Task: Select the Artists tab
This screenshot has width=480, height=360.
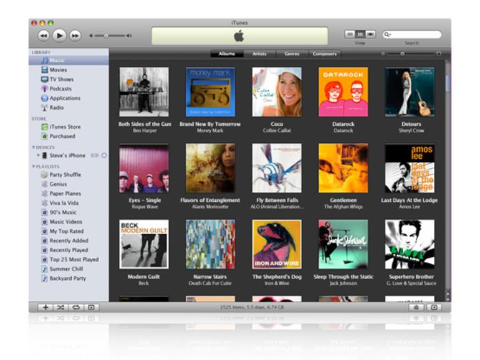Action: [x=259, y=54]
